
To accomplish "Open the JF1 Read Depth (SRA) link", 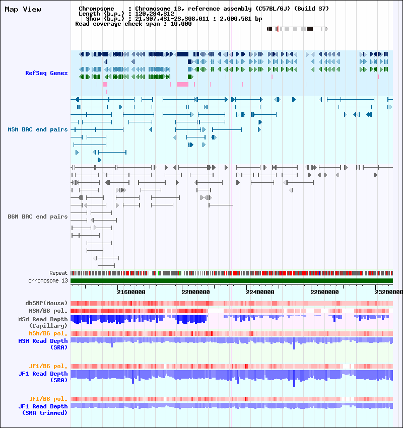I will pyautogui.click(x=43, y=377).
